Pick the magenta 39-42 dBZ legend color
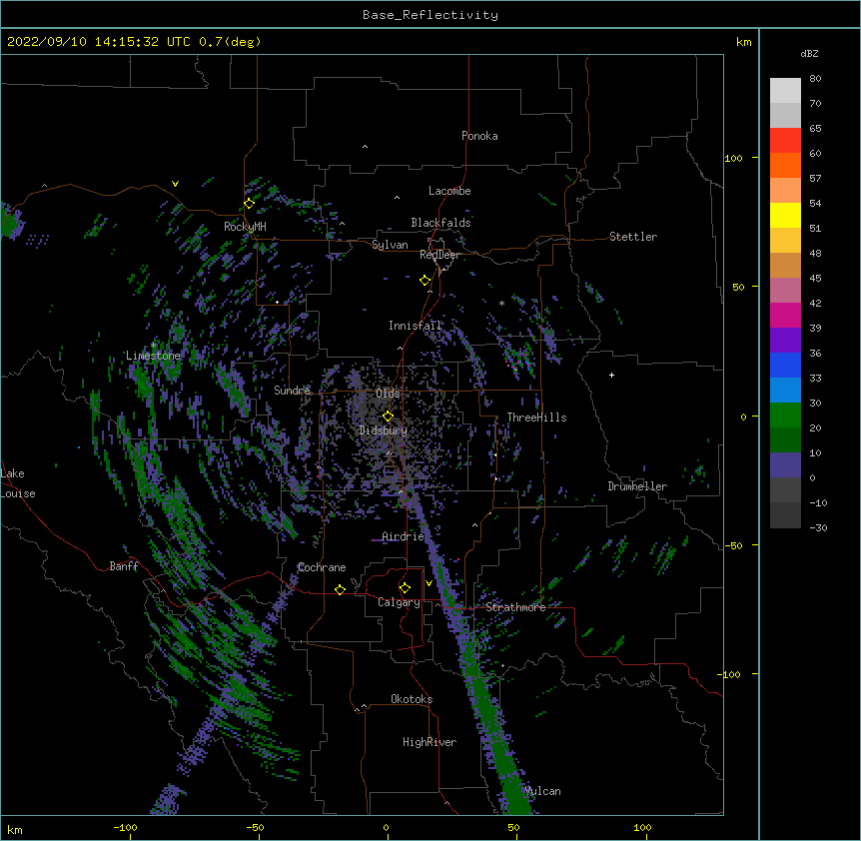861x841 pixels. click(785, 315)
